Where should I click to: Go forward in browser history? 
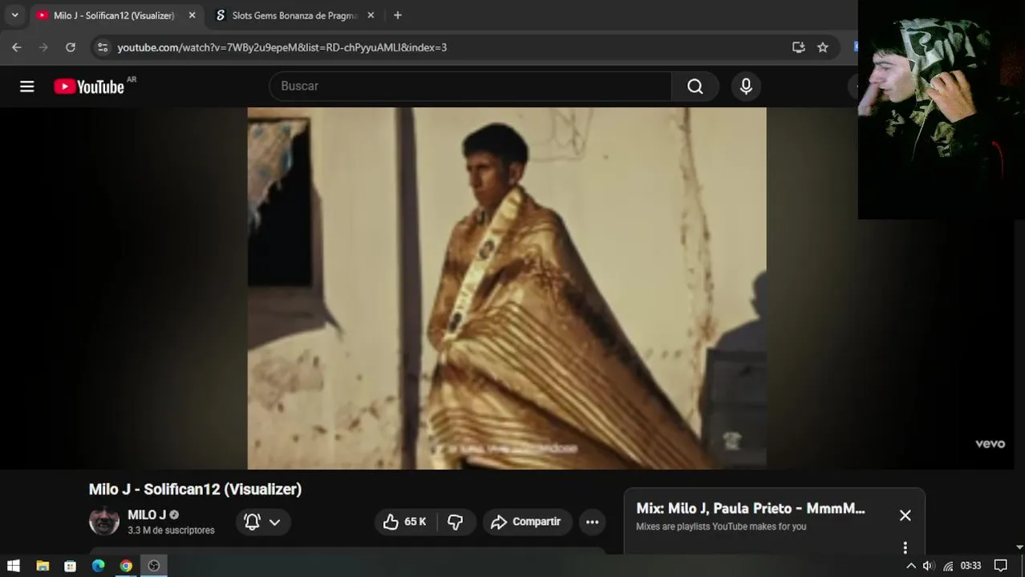[43, 47]
